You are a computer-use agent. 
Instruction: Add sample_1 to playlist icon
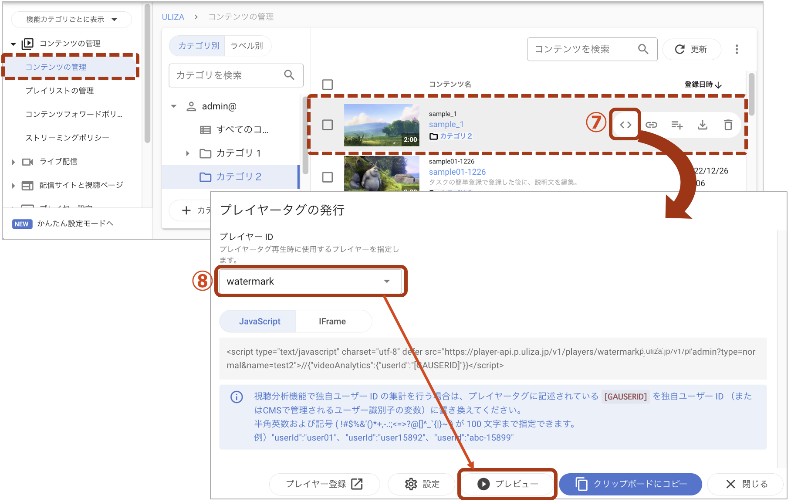pyautogui.click(x=677, y=125)
